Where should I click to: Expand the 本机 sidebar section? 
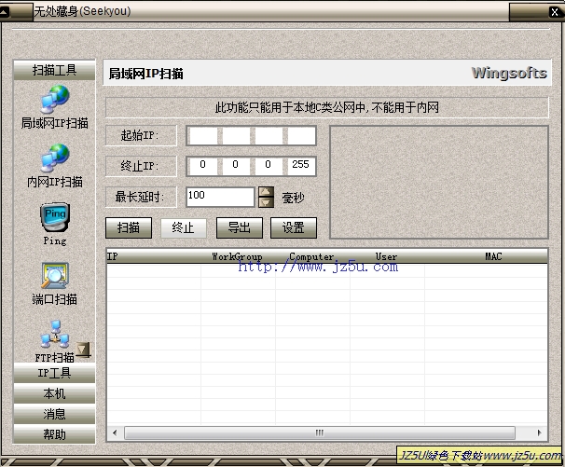(x=54, y=393)
